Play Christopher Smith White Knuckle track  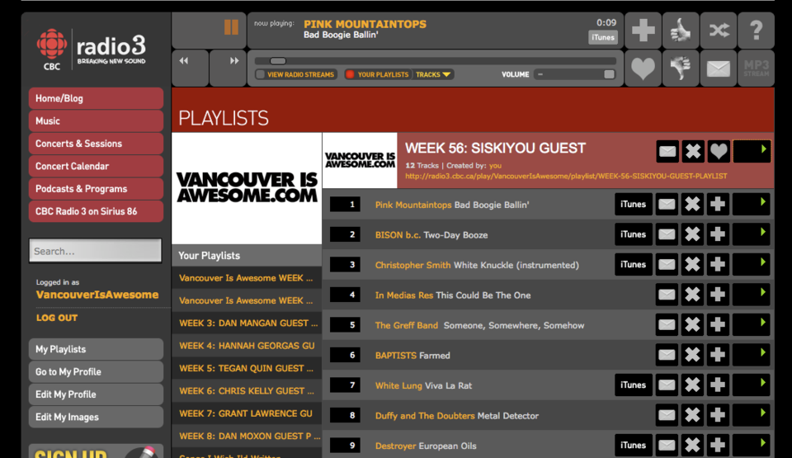point(751,264)
